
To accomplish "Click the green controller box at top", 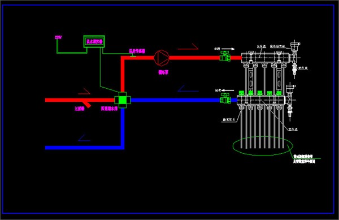I will pyautogui.click(x=94, y=41).
